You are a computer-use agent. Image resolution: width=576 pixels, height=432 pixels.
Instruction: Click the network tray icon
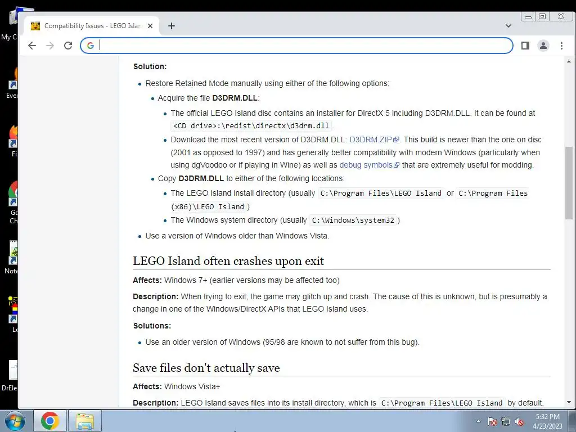(x=506, y=421)
